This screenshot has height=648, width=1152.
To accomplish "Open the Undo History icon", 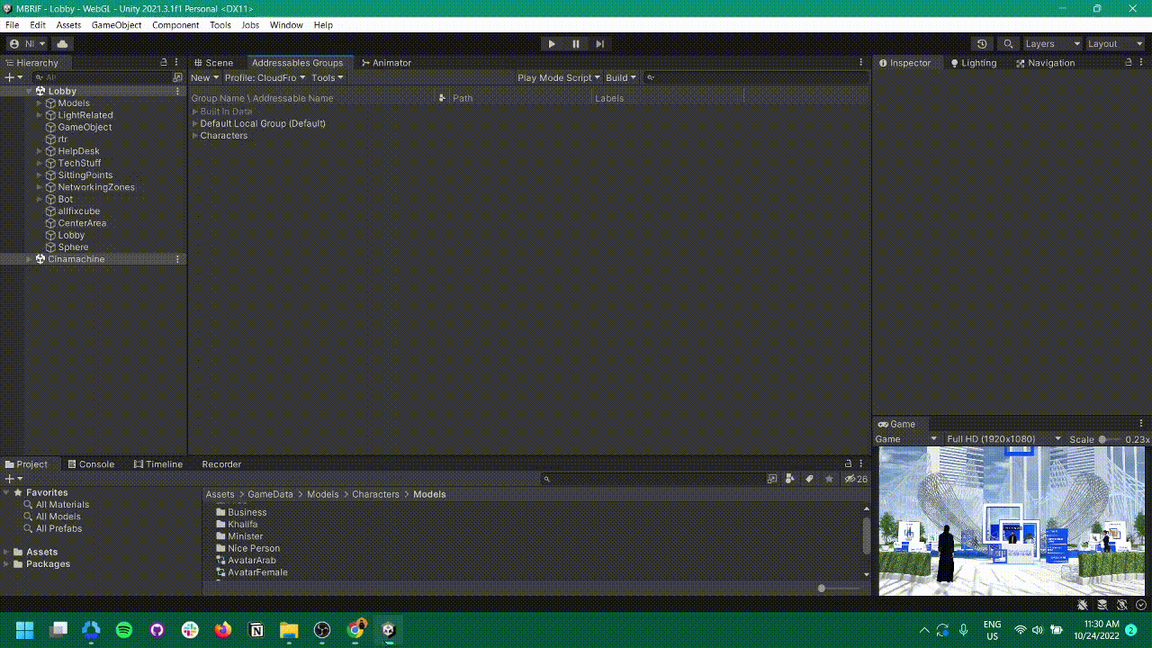I will point(982,44).
